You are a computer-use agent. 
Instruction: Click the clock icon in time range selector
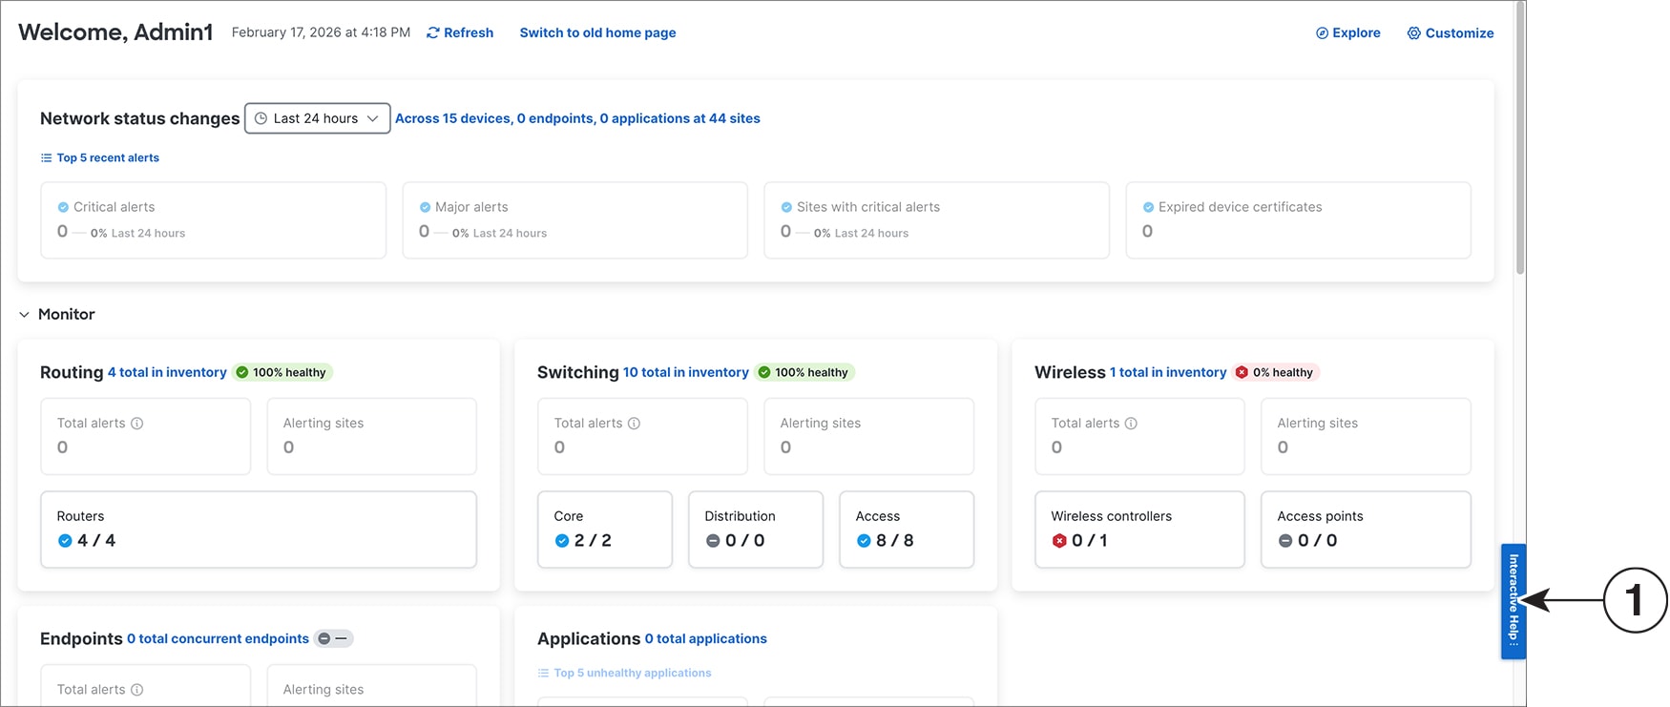click(x=261, y=118)
